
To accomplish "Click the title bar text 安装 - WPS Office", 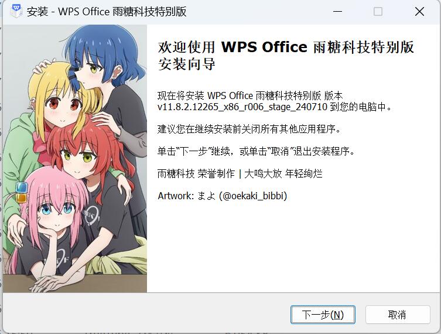I will point(68,12).
